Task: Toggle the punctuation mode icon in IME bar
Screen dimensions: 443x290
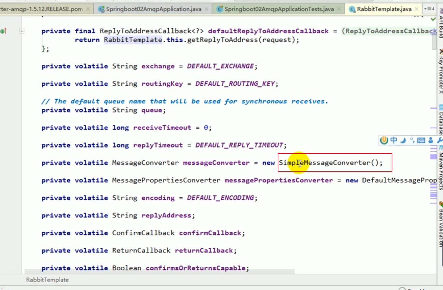Action: tap(412, 140)
